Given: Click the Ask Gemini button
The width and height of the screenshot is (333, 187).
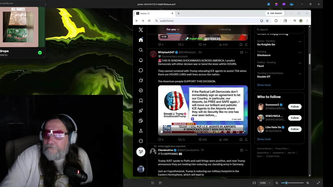Looking at the screenshot, I should (x=274, y=13).
